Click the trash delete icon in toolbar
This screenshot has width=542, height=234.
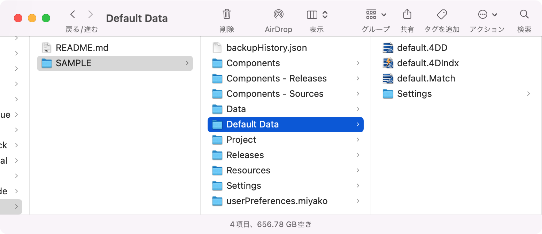pos(227,14)
